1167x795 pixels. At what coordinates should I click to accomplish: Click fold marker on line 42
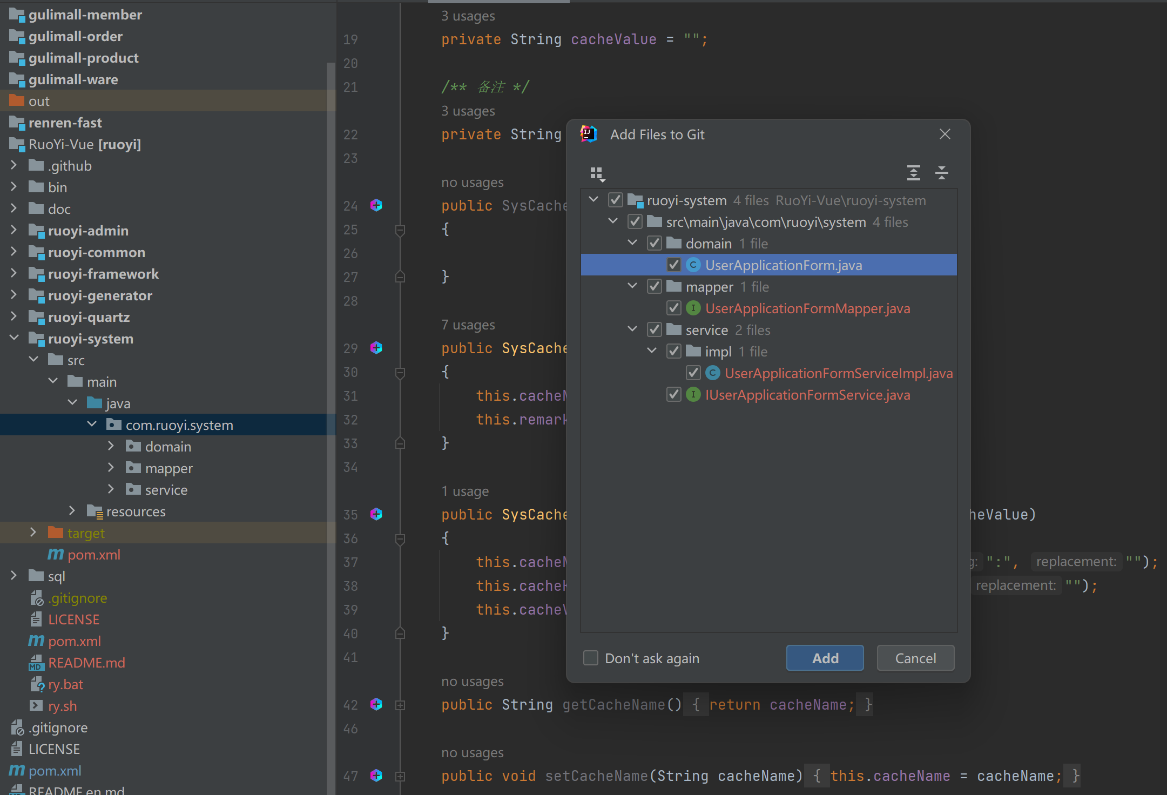pos(400,705)
